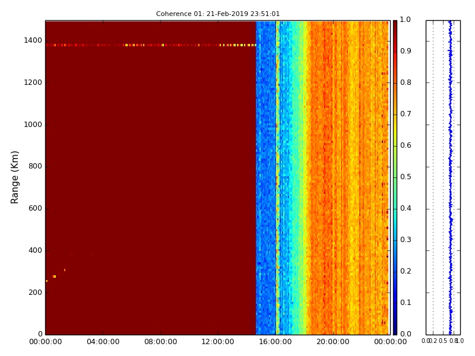The image size is (475, 356).
Task: Click the dotted horizontal streak near 1380 km
Action: pyautogui.click(x=151, y=45)
